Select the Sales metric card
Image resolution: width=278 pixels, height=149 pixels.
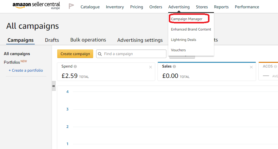coord(207,72)
